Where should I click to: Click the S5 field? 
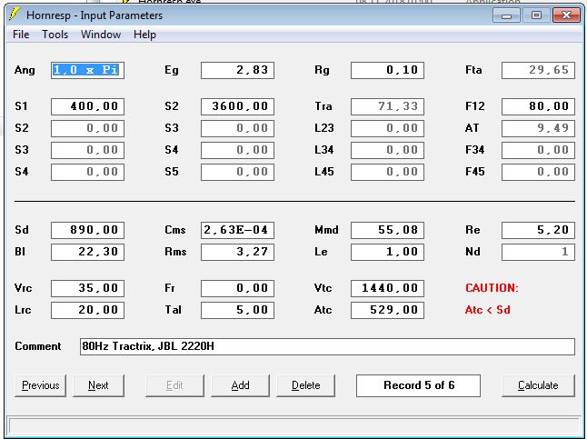[237, 172]
